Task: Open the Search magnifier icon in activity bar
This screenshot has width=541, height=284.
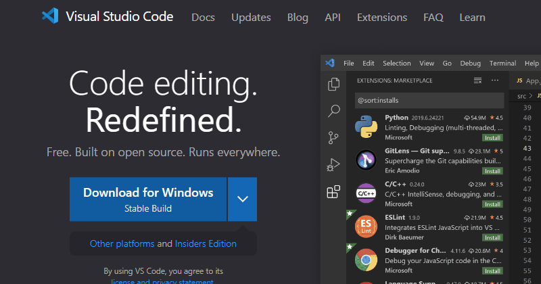Action: [x=333, y=111]
